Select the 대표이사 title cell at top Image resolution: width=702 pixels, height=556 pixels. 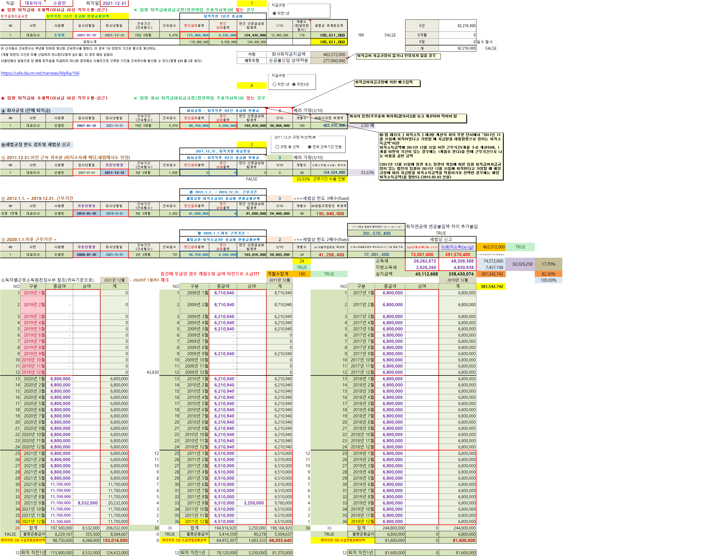click(x=33, y=3)
